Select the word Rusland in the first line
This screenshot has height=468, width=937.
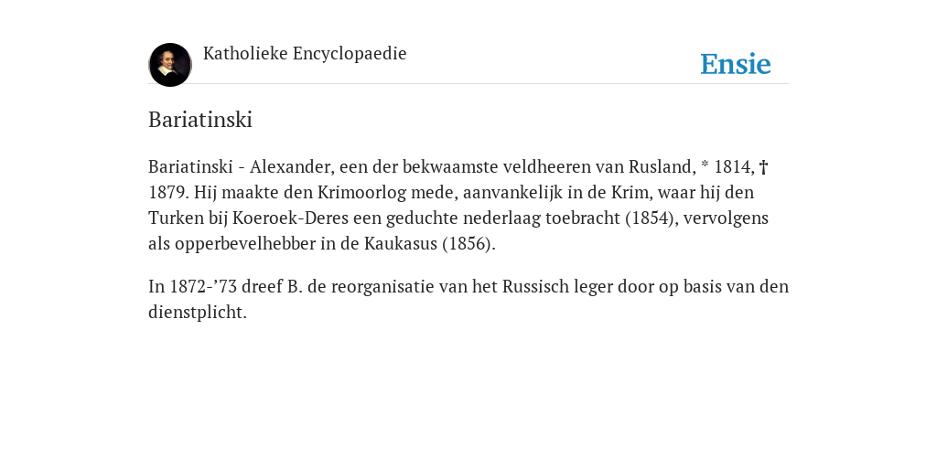tap(661, 166)
